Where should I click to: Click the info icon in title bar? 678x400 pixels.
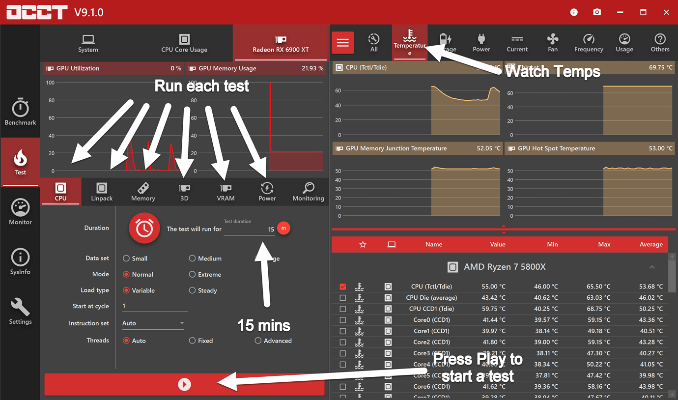[x=574, y=12]
